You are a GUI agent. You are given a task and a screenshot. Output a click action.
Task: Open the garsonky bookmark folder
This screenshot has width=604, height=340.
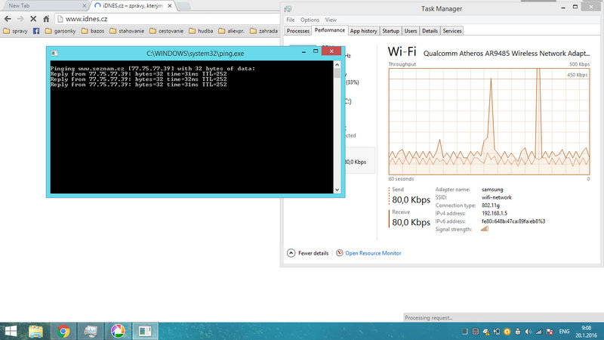coord(60,31)
